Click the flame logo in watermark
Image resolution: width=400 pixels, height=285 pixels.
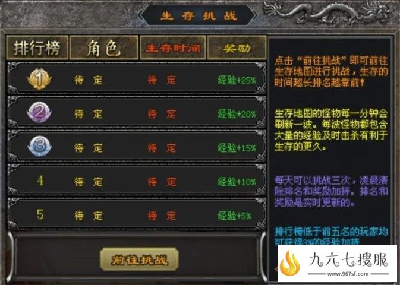pyautogui.click(x=290, y=263)
